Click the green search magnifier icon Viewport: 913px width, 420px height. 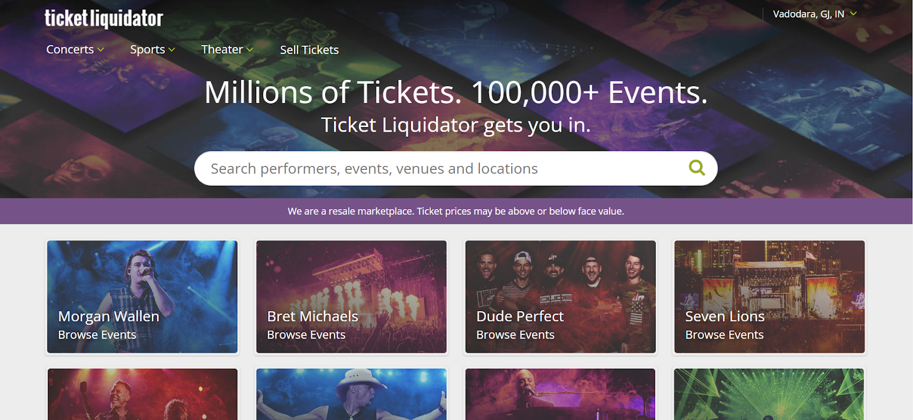click(x=697, y=168)
